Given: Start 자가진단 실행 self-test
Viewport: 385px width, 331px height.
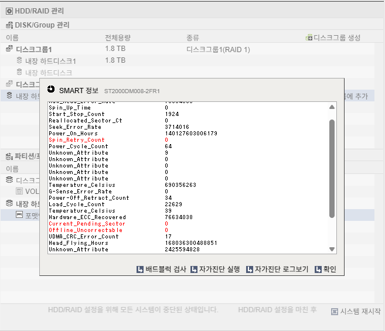Looking at the screenshot, I should pyautogui.click(x=215, y=269).
